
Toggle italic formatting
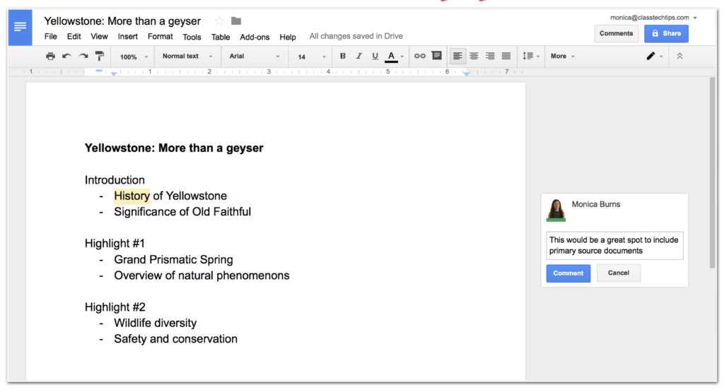[358, 57]
